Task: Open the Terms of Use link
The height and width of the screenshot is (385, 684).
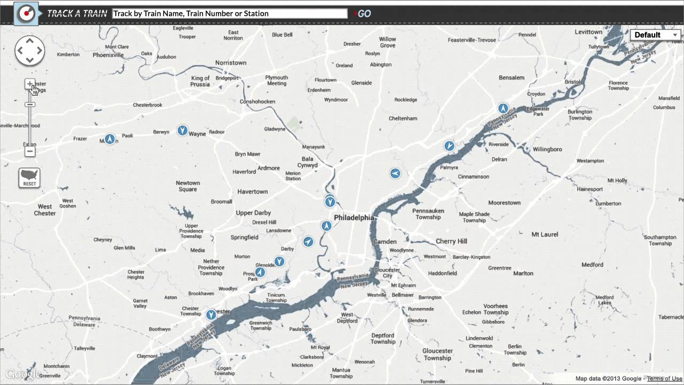Action: [664, 379]
